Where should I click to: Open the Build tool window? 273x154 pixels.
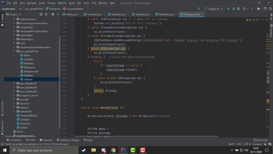[88, 140]
